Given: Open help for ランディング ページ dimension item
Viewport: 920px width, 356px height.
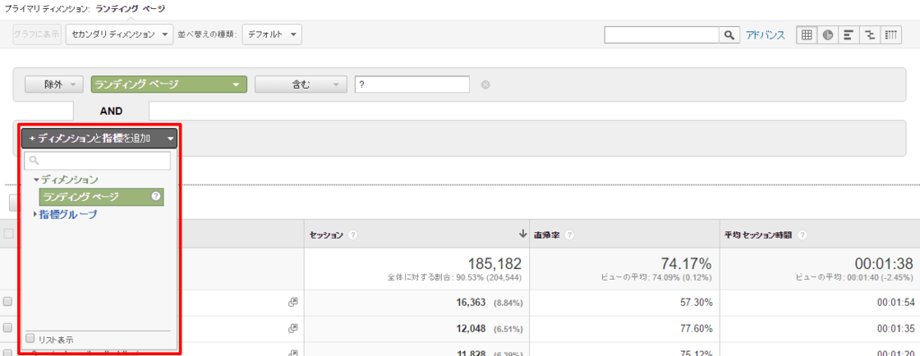Looking at the screenshot, I should [155, 196].
